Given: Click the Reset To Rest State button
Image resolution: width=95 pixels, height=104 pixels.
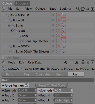Looking at the screenshot, I should (x=52, y=85).
